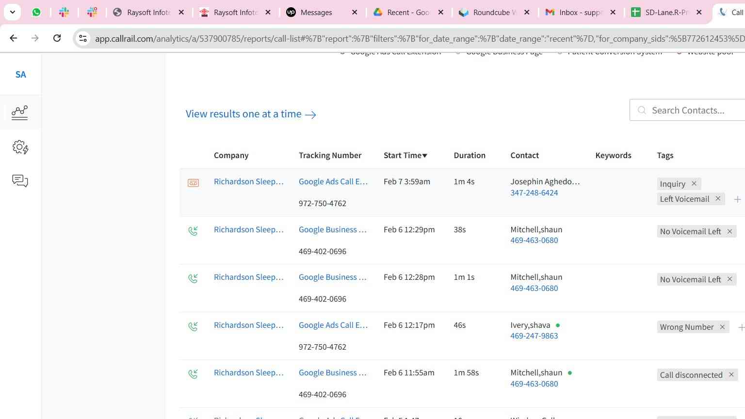Click the Tags column header
Screen dimensions: 745x419
pyautogui.click(x=665, y=155)
